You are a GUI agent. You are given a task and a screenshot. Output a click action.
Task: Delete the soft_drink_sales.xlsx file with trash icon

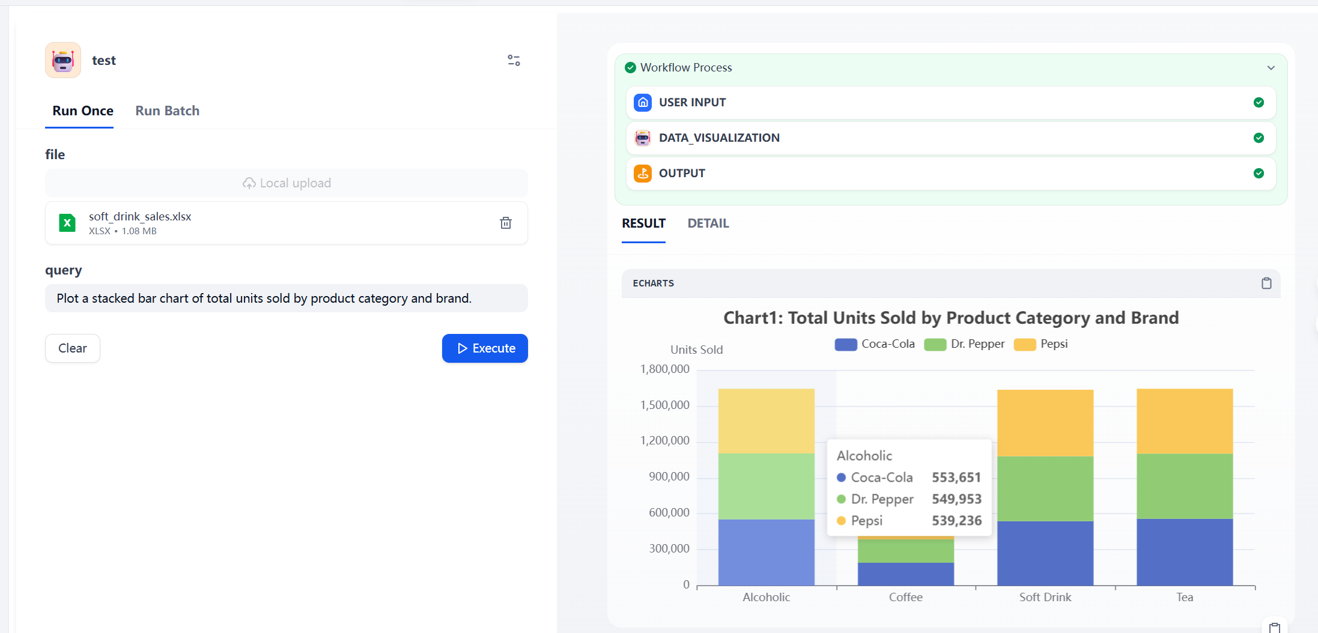click(x=506, y=223)
